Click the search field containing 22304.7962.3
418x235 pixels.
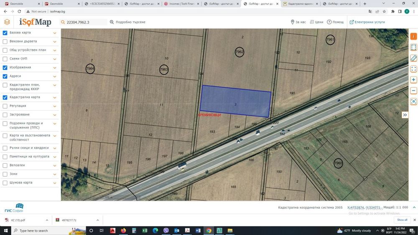(x=86, y=22)
